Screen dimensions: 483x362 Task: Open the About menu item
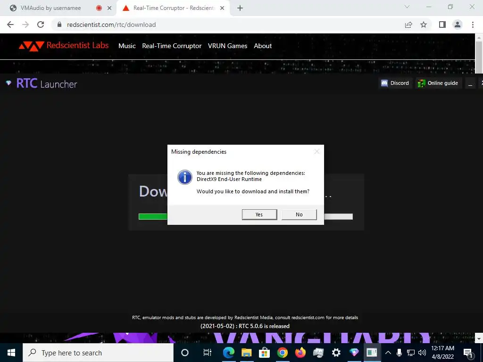pyautogui.click(x=263, y=46)
